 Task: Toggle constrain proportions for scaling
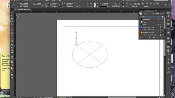[60, 5]
